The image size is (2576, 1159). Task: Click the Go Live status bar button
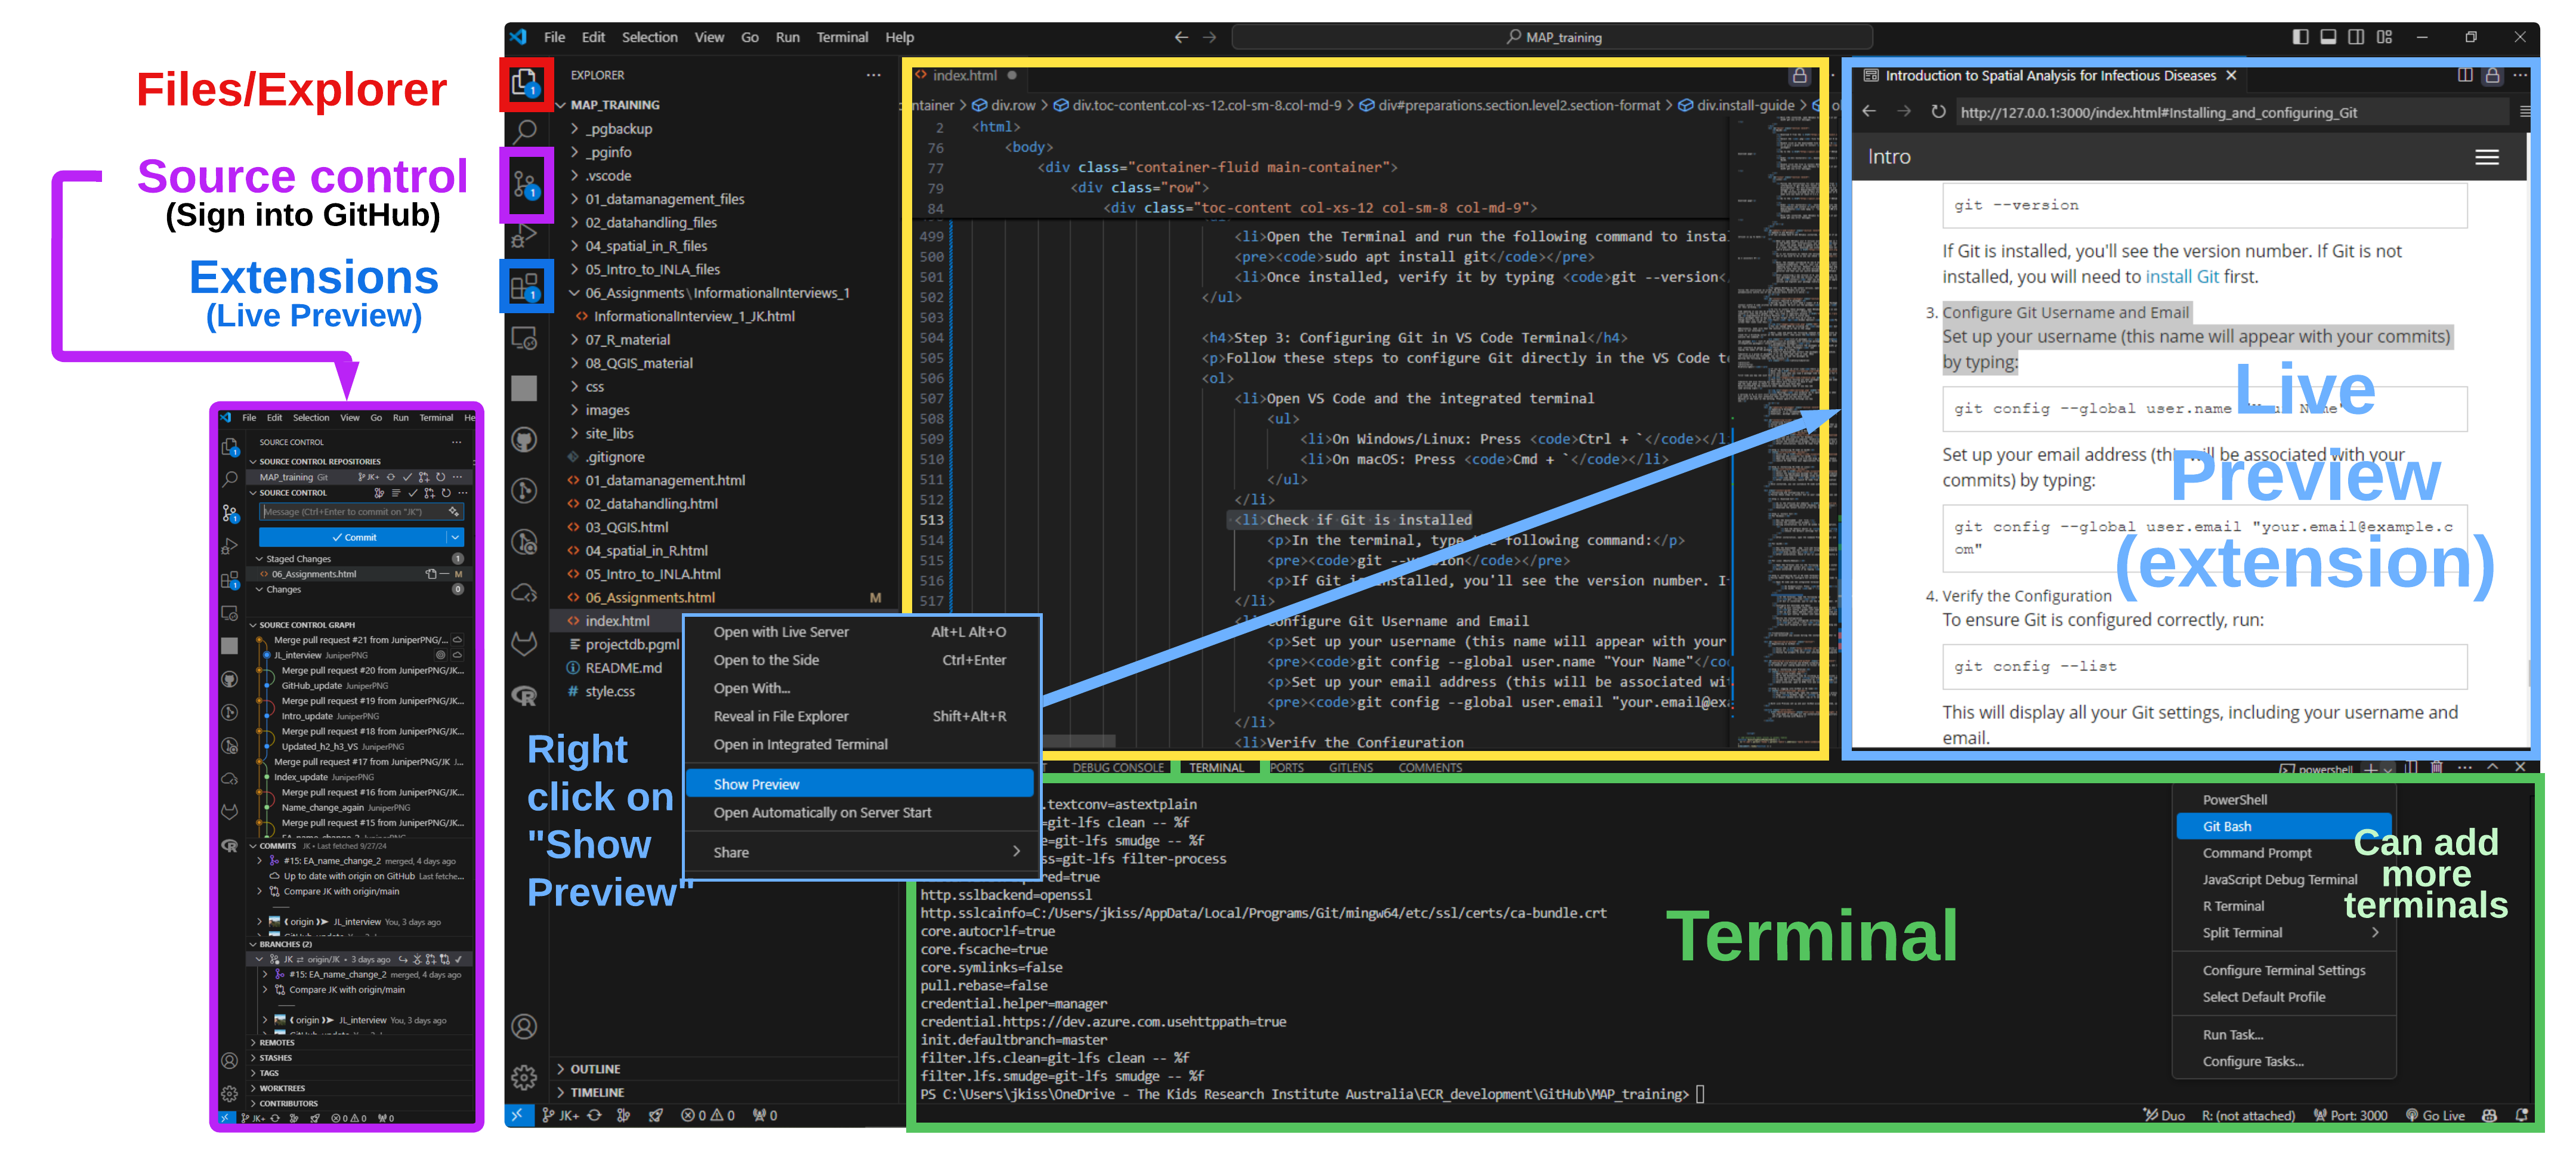[2436, 1115]
